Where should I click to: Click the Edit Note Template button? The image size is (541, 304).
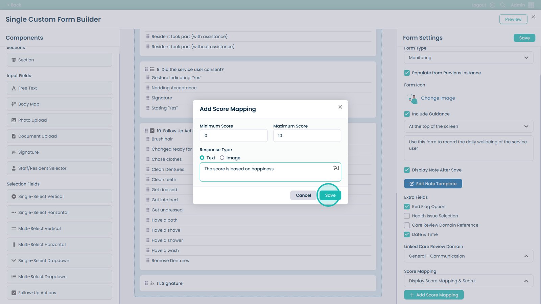pos(433,184)
